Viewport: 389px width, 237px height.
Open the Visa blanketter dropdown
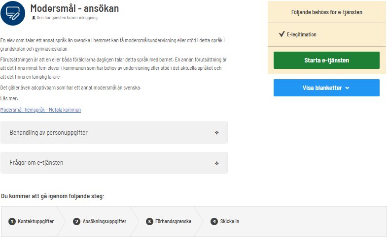click(326, 88)
